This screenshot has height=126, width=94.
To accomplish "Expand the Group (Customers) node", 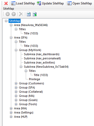I will pos(16,83).
